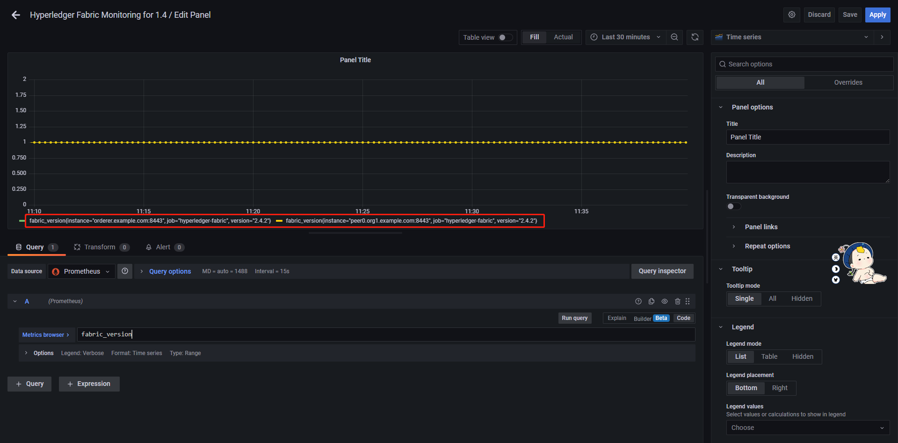Click the clock icon in time picker
The width and height of the screenshot is (898, 443).
[594, 37]
